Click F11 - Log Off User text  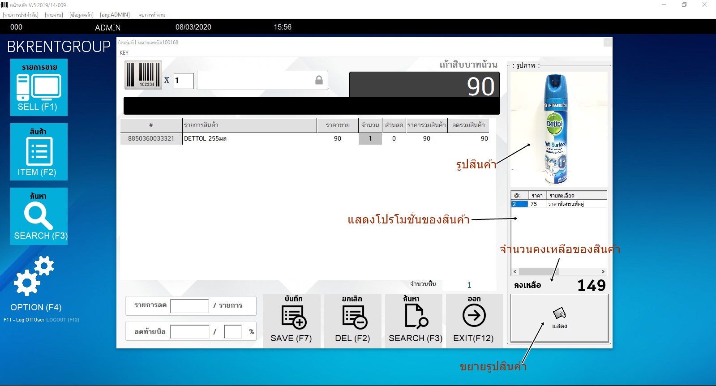point(24,320)
